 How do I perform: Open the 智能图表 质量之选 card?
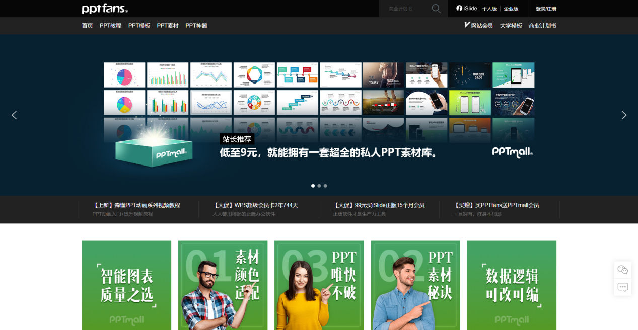126,285
